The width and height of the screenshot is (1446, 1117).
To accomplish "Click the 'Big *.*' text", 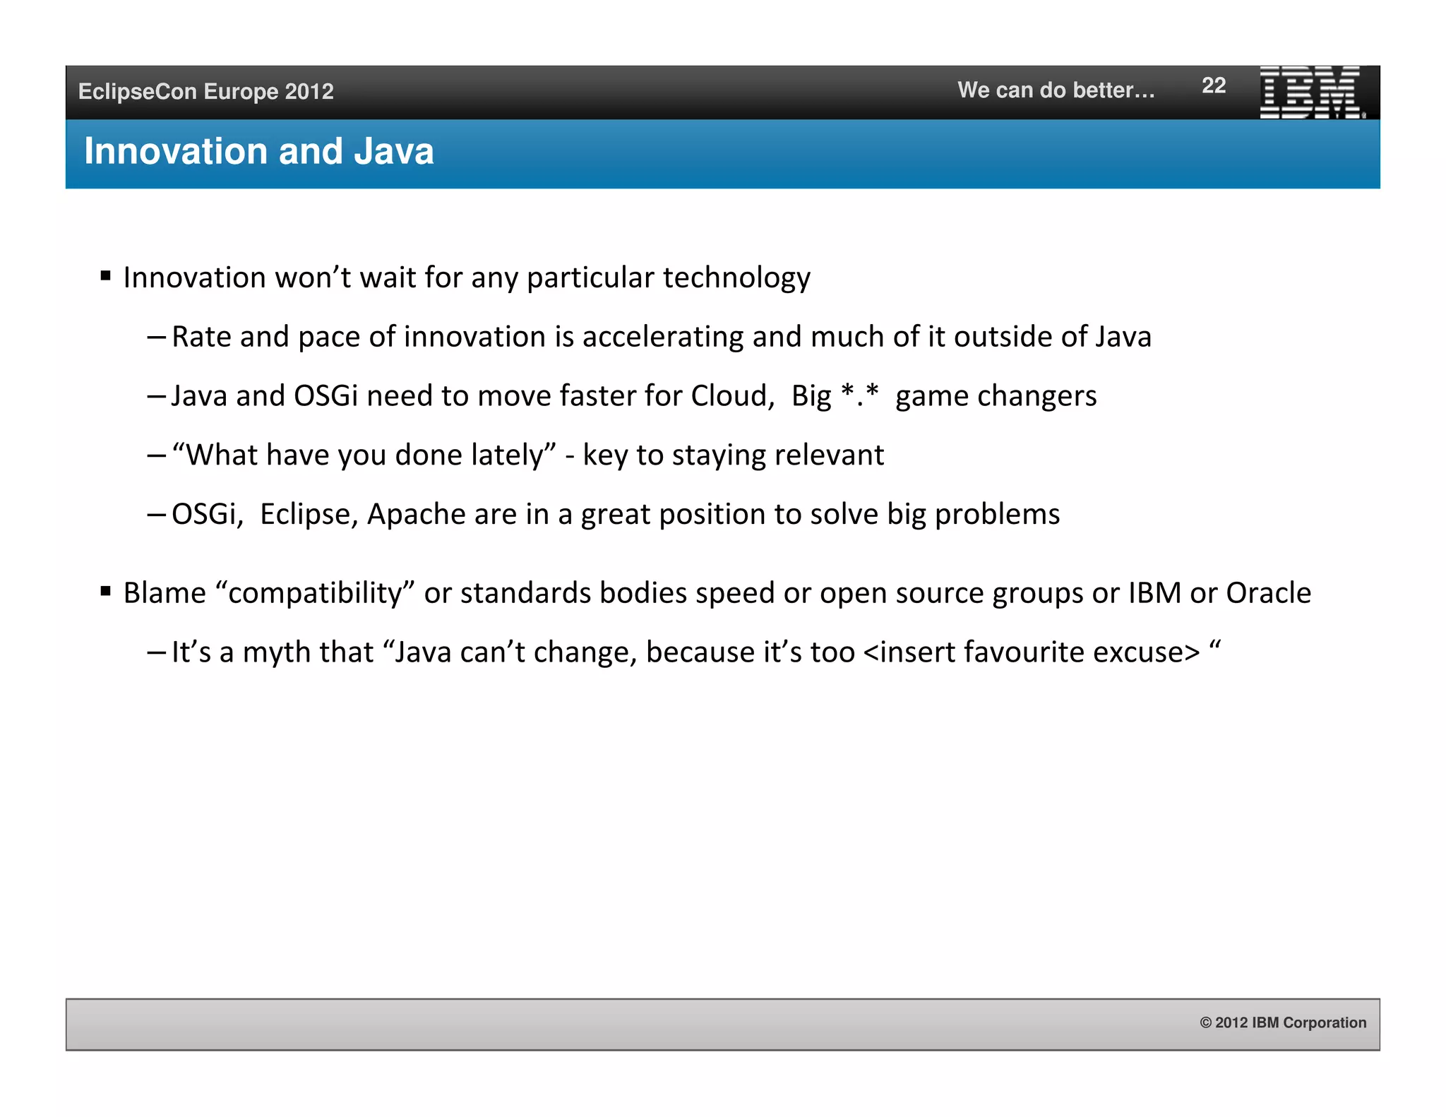I will click(x=835, y=396).
